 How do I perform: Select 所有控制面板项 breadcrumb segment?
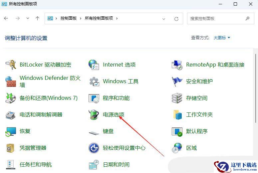[99, 18]
